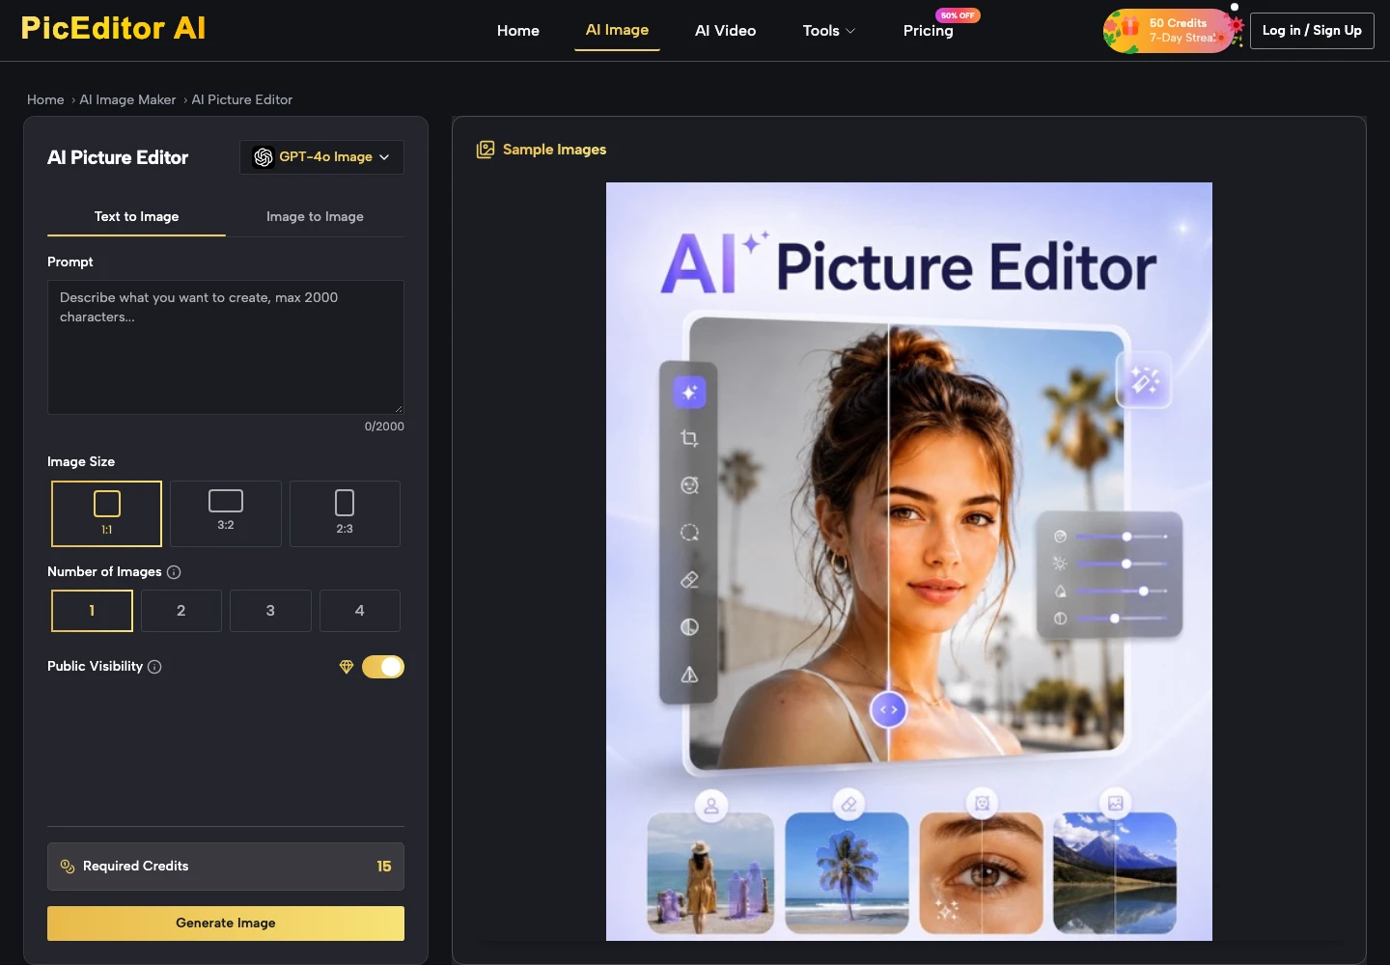Toggle the Public Visibility switch
This screenshot has width=1390, height=965.
[x=383, y=667]
